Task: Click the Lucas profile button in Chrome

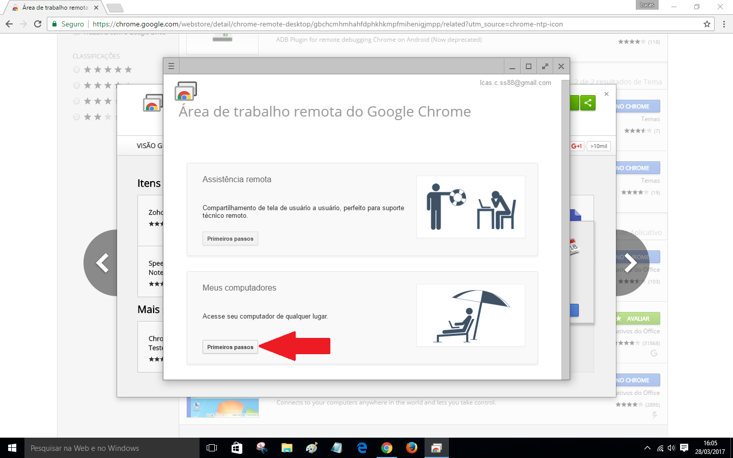Action: (x=647, y=5)
